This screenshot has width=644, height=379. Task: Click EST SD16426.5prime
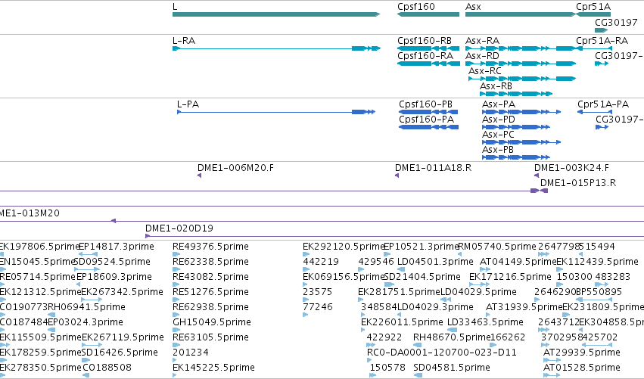tap(120, 353)
